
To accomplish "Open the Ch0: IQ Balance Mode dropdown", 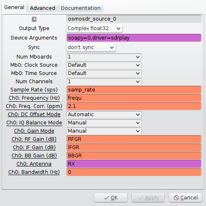I will [104, 123].
